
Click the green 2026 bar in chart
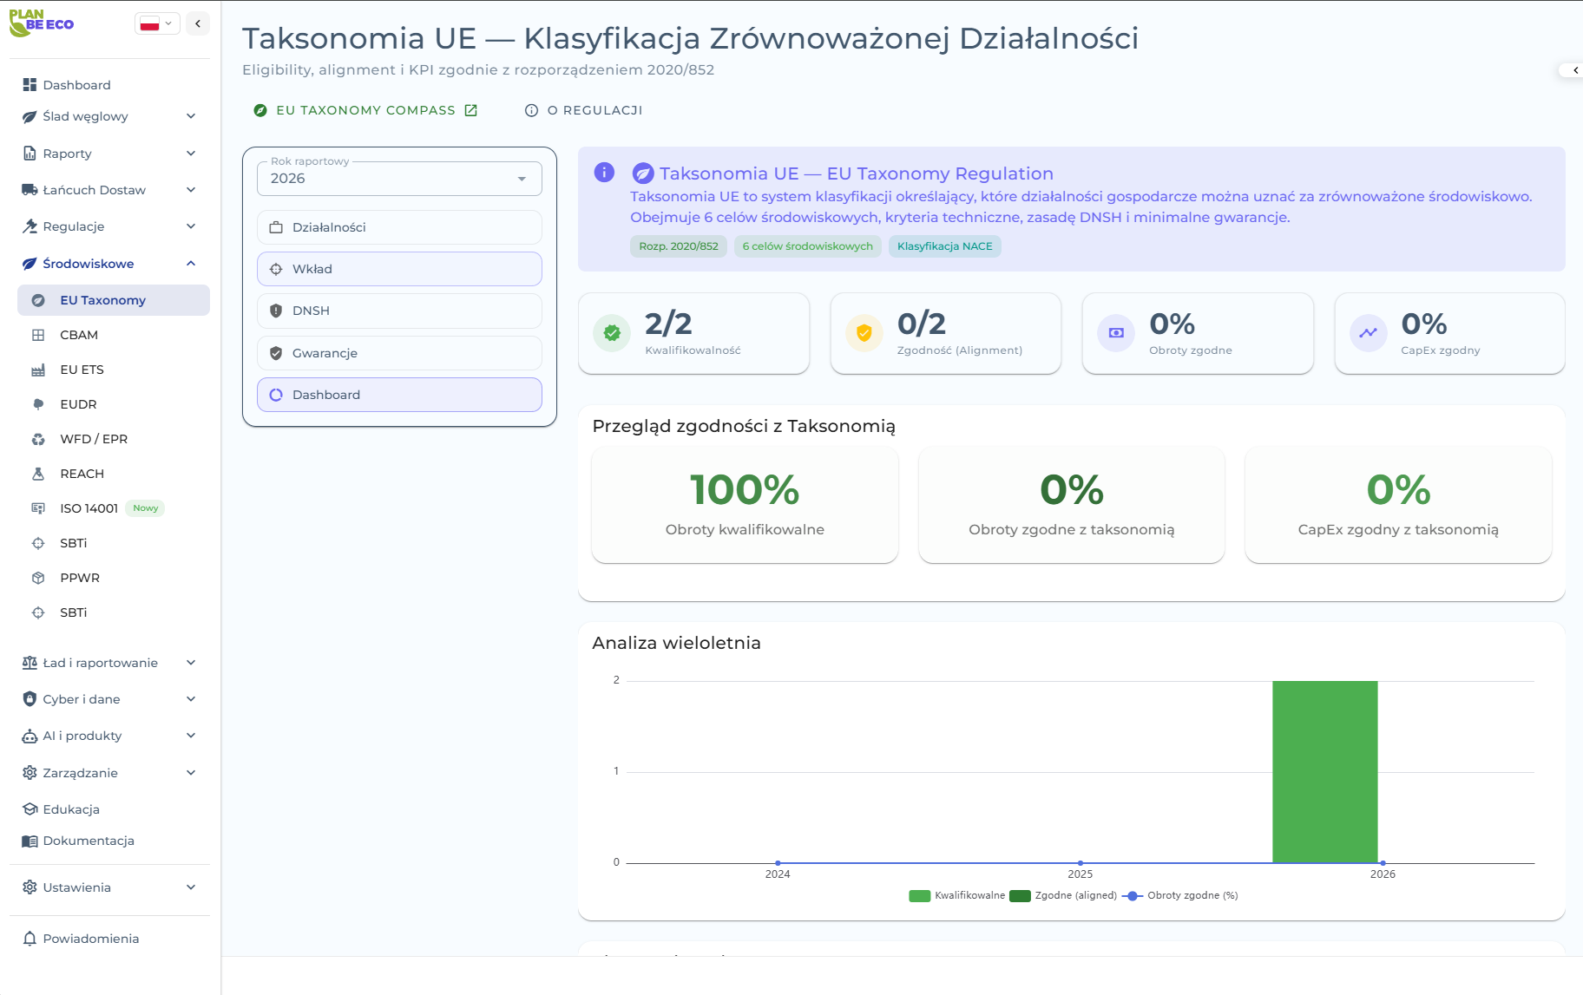[1324, 771]
